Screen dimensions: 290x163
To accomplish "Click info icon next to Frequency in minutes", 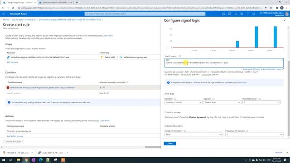I will 247,131.
